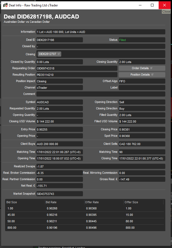
Task: Select Closed by Quantity 0.00 Lots
Action: pos(59,62)
